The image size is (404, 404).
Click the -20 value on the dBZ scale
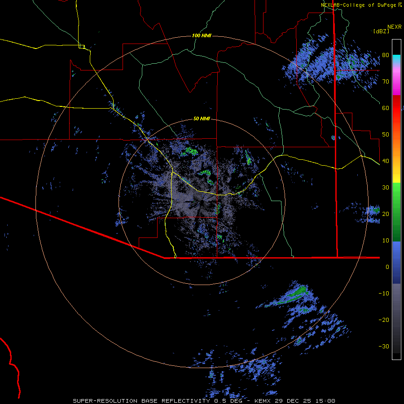pos(384,320)
